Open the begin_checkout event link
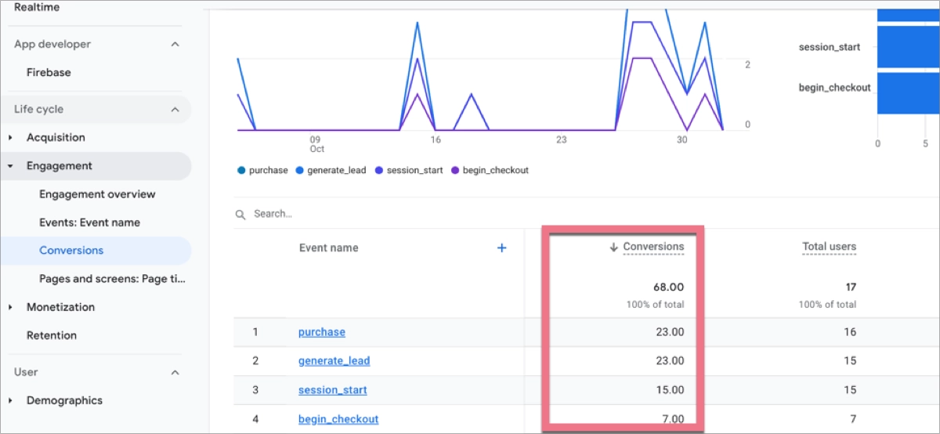This screenshot has height=434, width=940. tap(338, 419)
